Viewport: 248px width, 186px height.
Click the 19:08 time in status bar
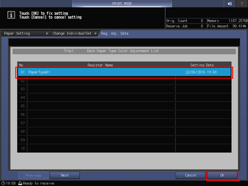11,183
